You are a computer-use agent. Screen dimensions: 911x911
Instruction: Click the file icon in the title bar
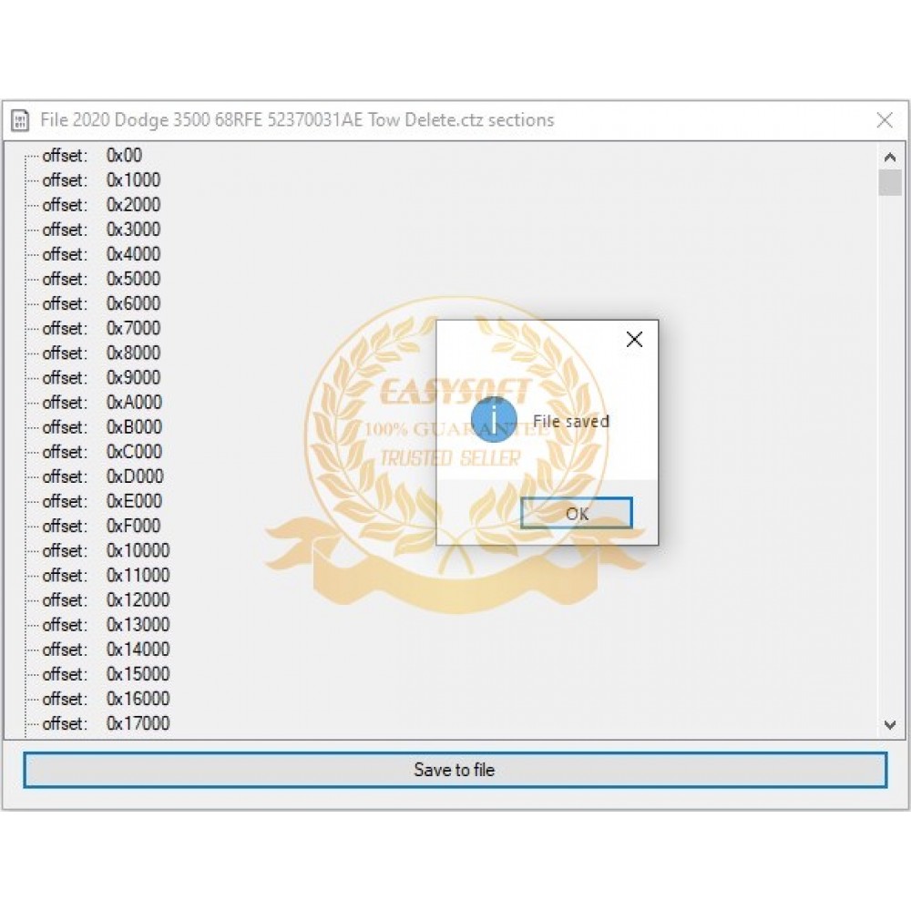(x=20, y=120)
